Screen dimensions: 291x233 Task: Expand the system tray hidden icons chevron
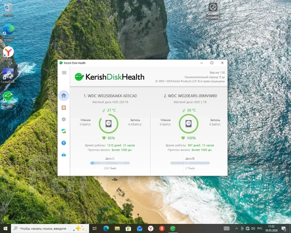[x=236, y=228]
